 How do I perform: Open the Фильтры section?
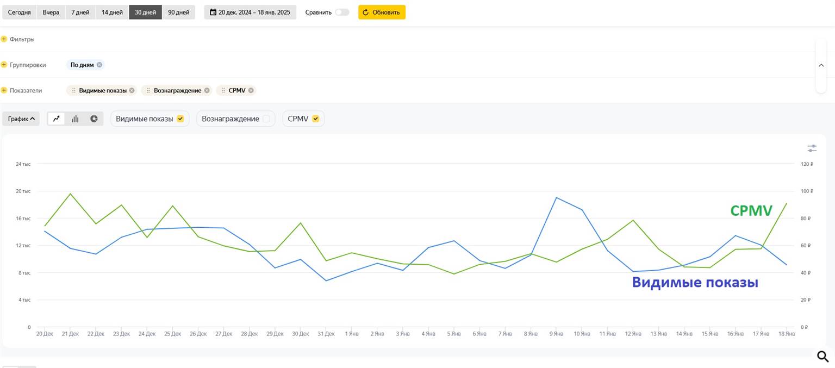[x=22, y=39]
